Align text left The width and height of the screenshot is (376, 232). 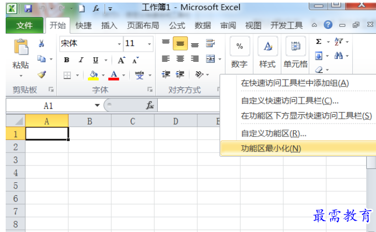click(x=166, y=58)
